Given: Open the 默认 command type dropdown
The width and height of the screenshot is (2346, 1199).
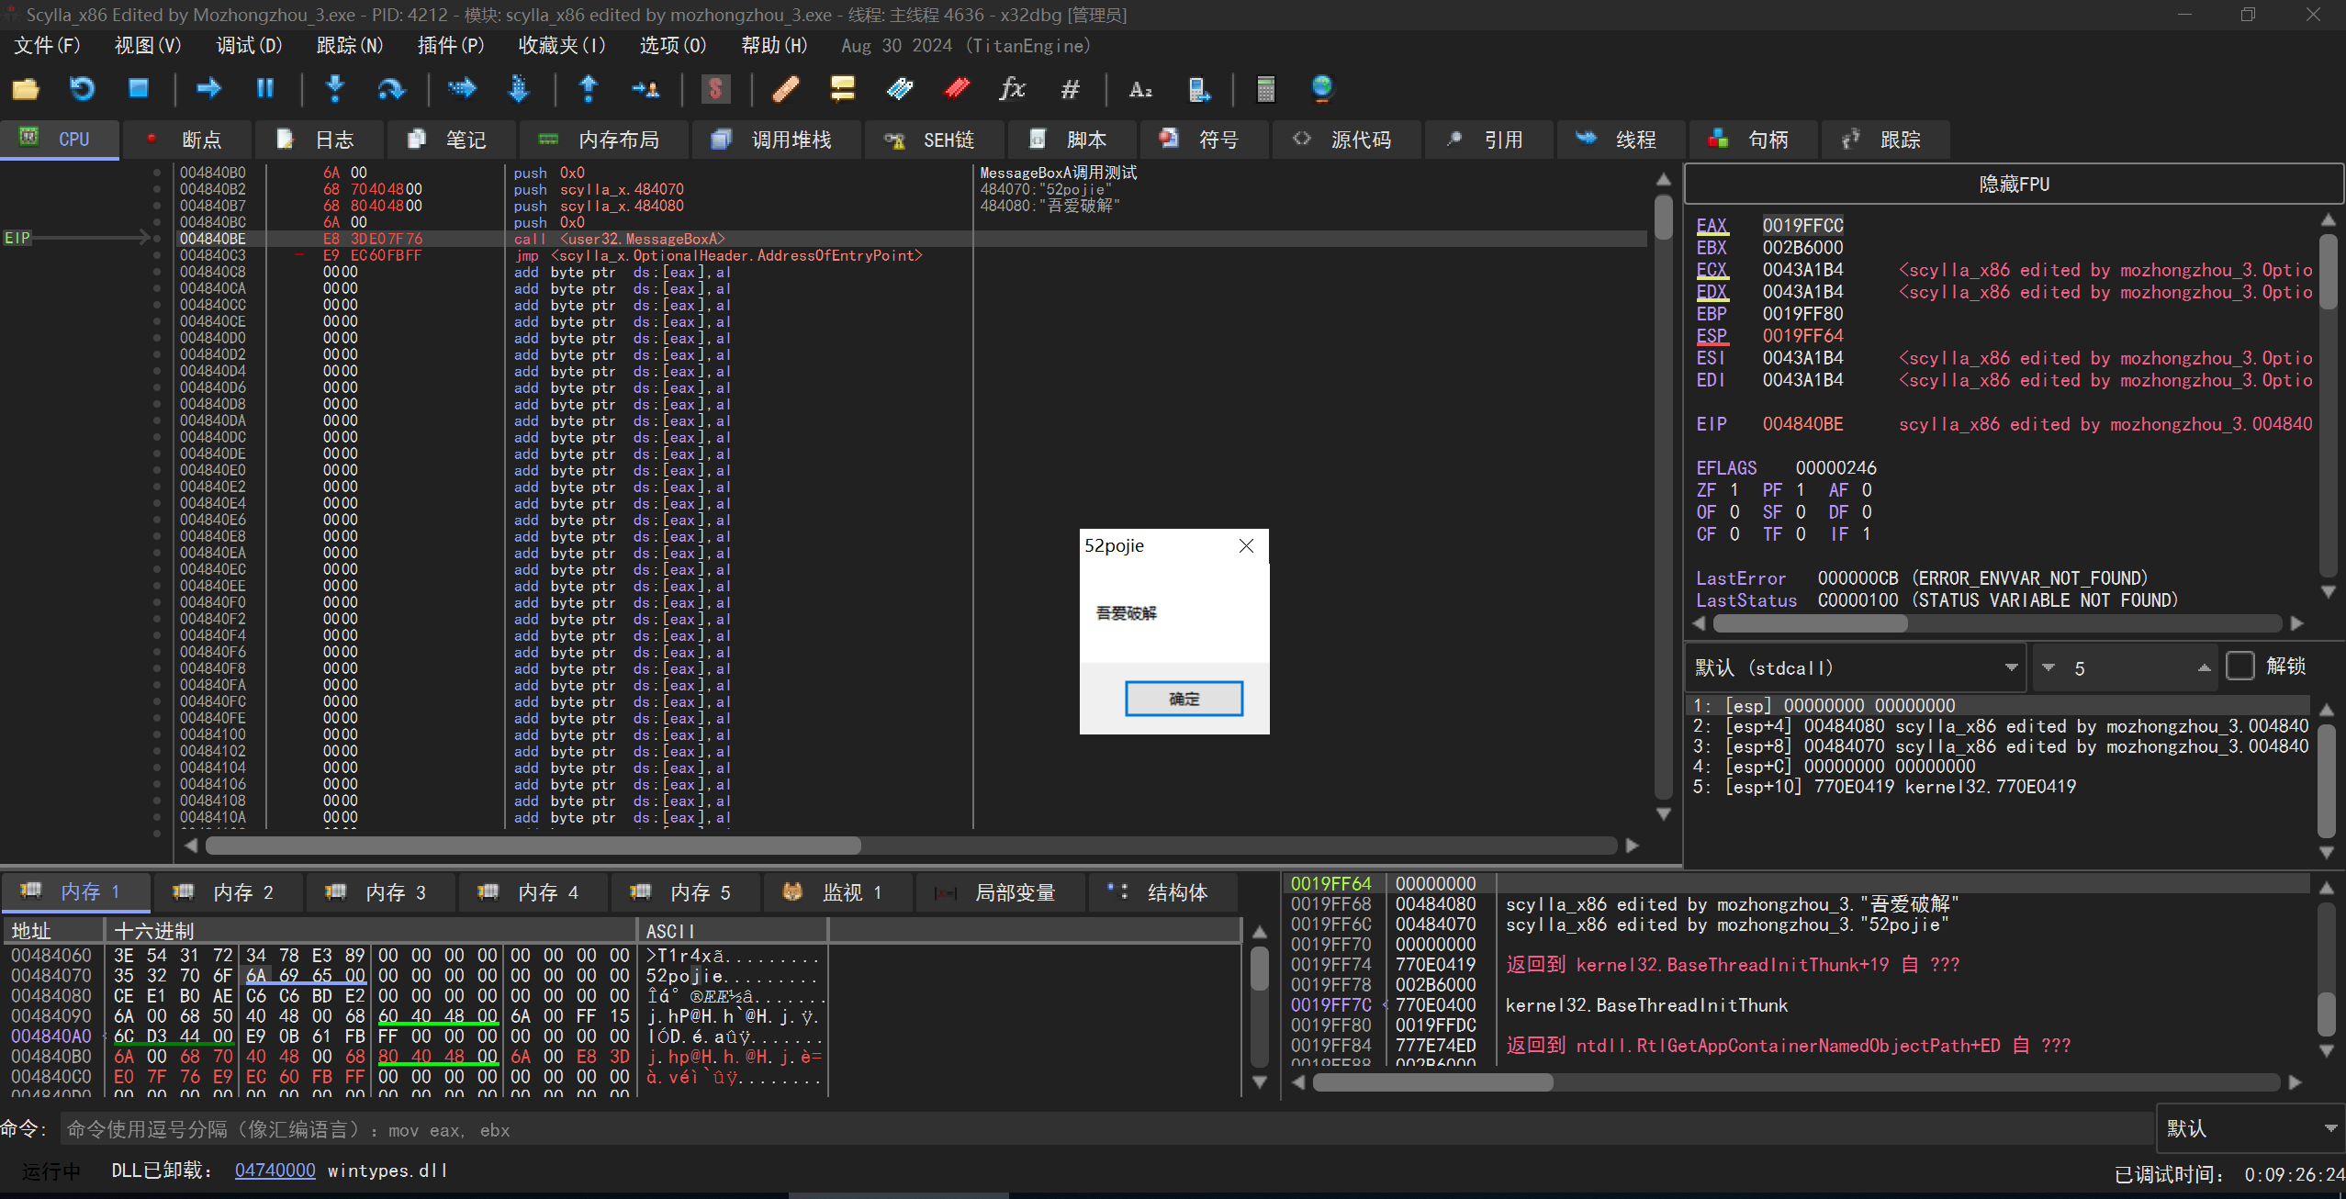Looking at the screenshot, I should pyautogui.click(x=2251, y=1128).
